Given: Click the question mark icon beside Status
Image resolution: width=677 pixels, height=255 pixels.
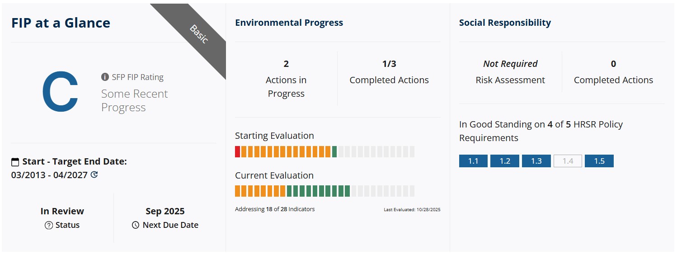Looking at the screenshot, I should (49, 225).
